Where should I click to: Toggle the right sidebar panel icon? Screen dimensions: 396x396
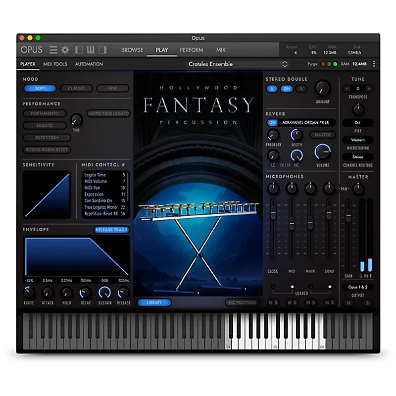(102, 50)
